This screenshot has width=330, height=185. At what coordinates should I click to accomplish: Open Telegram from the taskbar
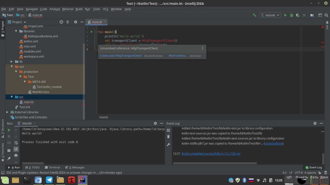[49, 180]
